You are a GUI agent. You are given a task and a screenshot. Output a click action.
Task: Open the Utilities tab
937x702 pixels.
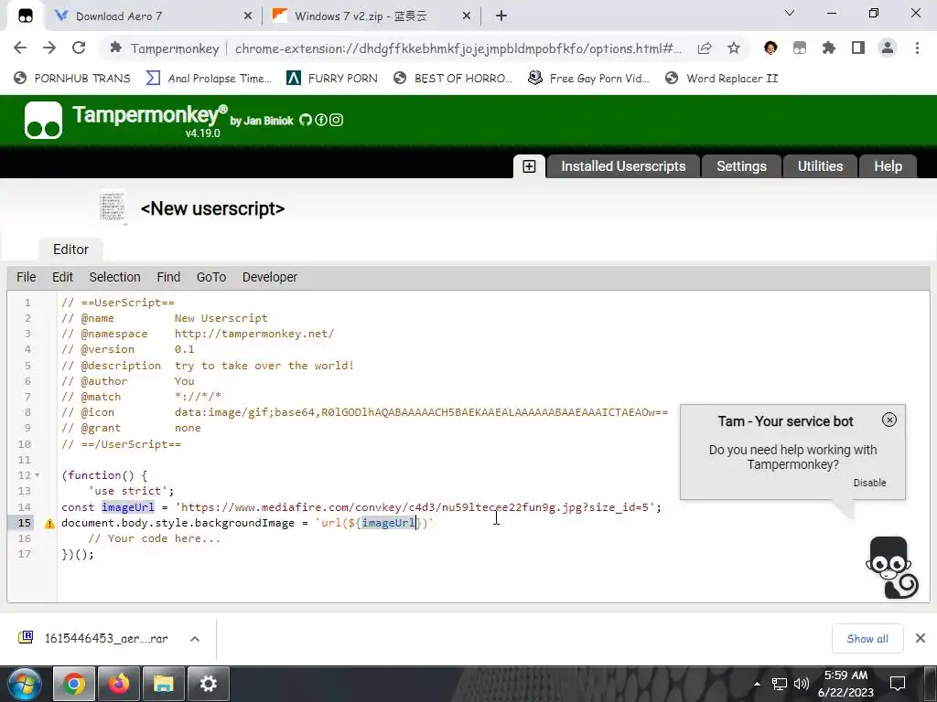pyautogui.click(x=820, y=166)
